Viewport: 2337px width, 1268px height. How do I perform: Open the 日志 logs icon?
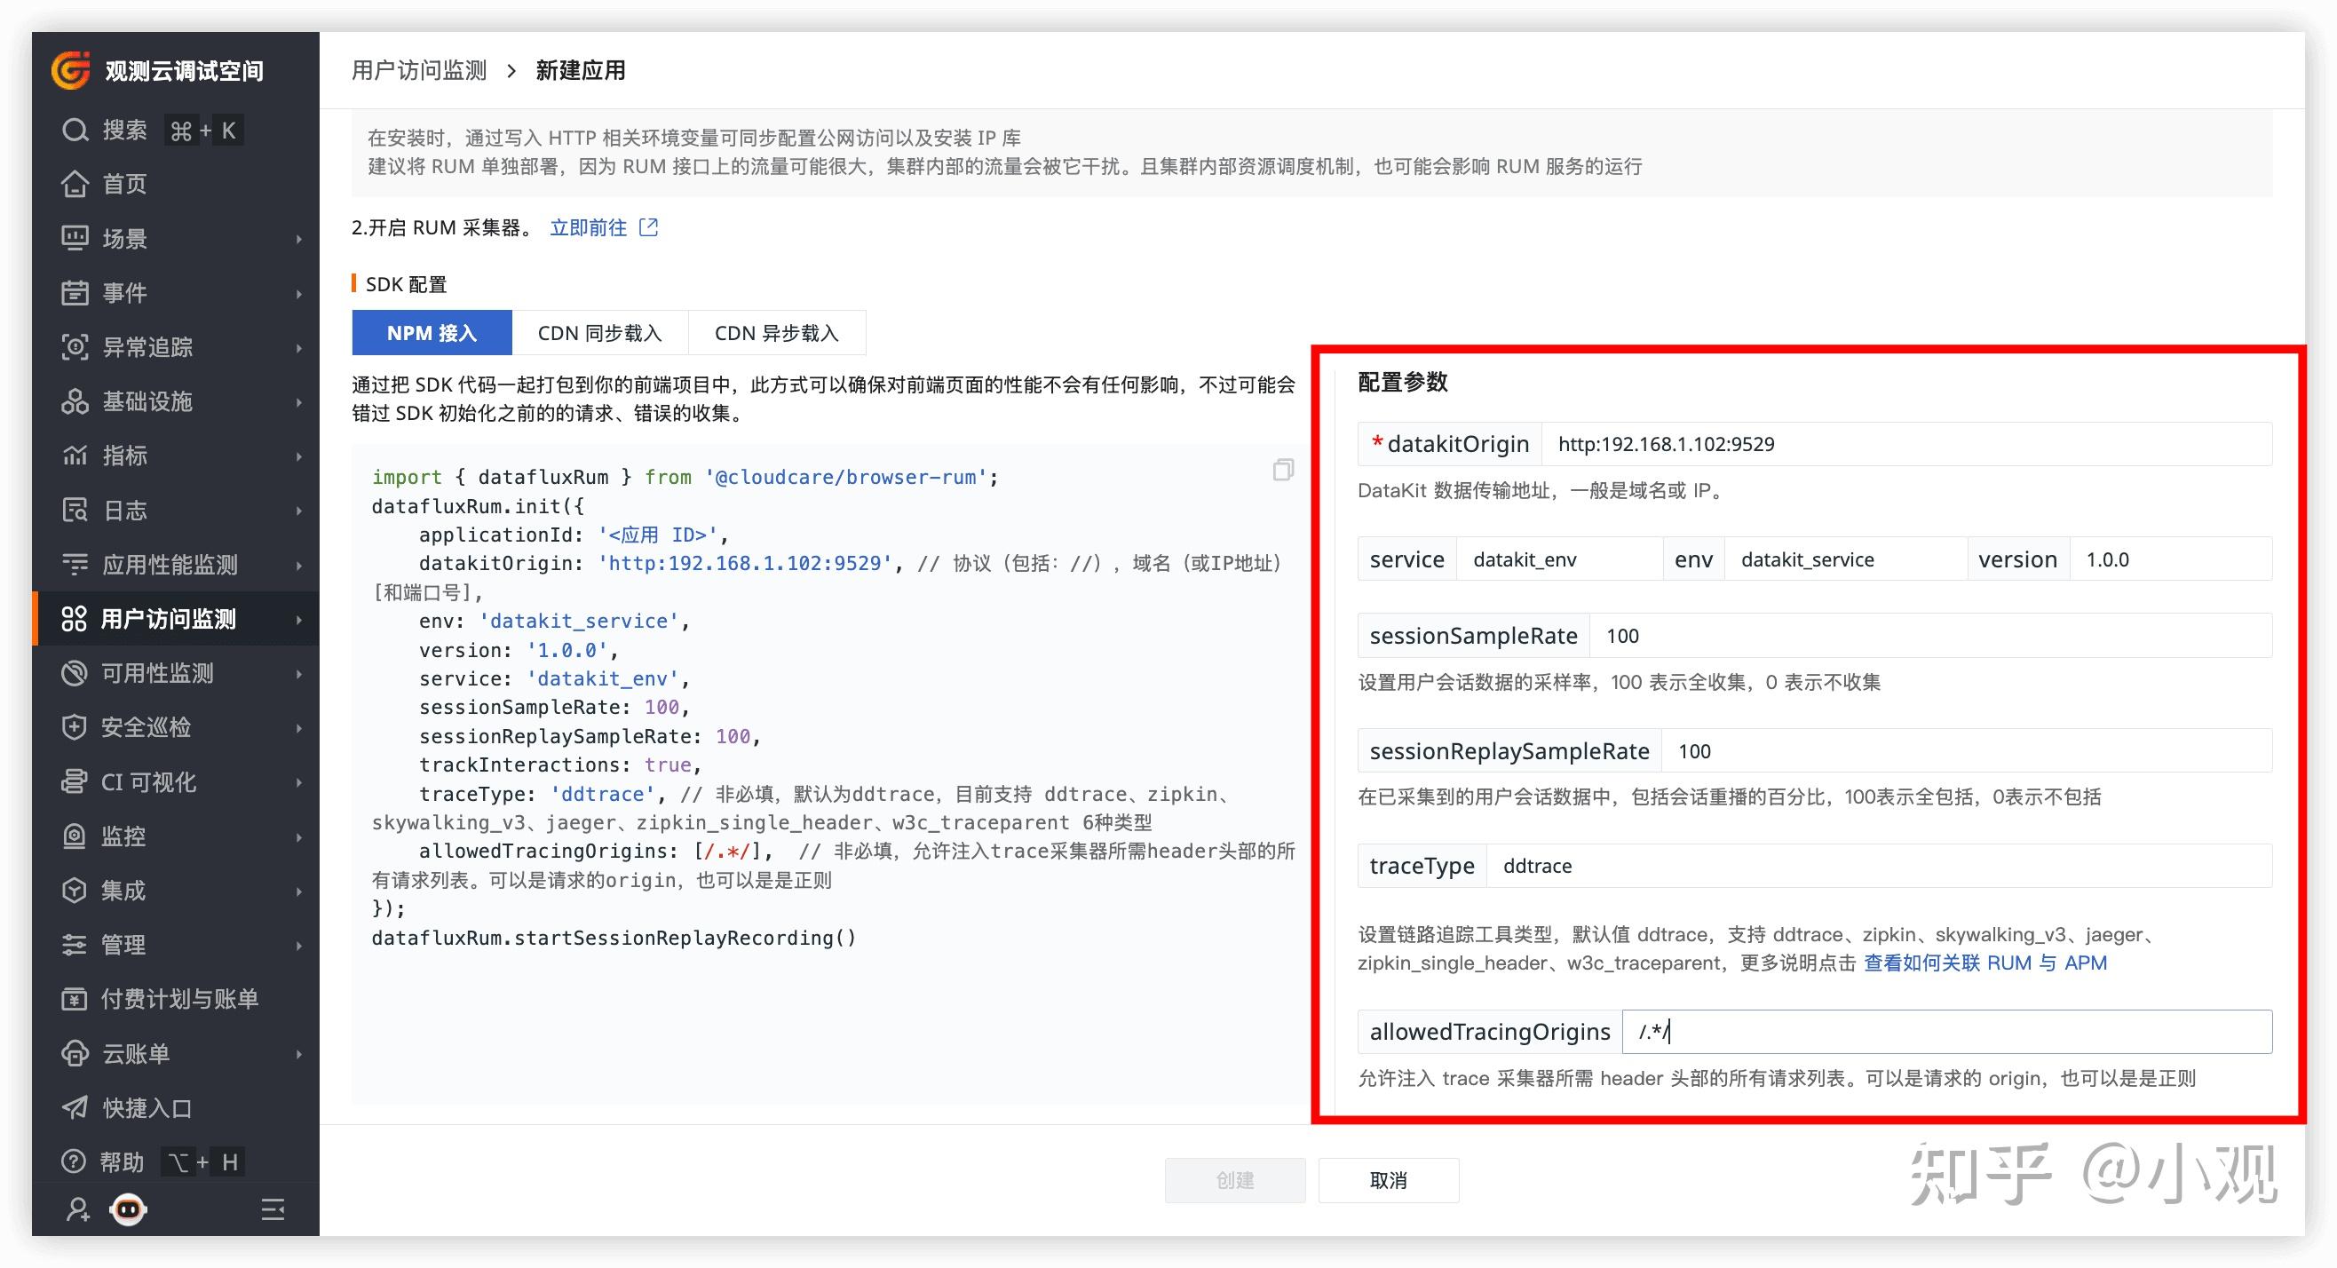tap(75, 510)
